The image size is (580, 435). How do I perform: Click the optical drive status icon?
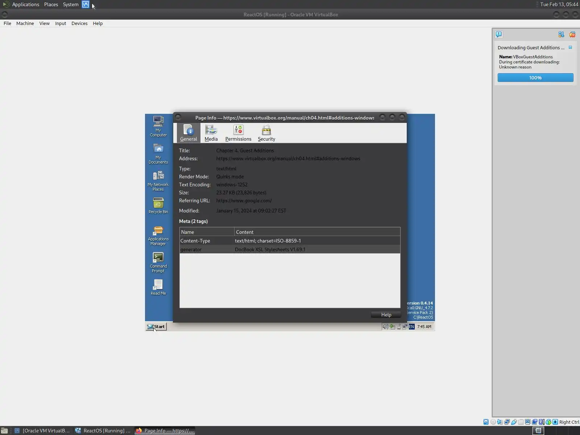[x=493, y=422]
